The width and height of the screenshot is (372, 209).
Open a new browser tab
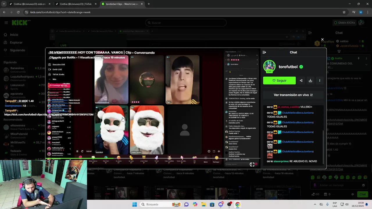click(149, 4)
